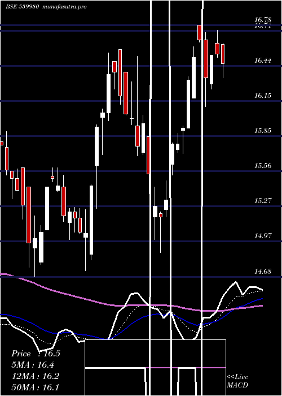Click the 15.27 price axis label
Screen dimensions: 282x396
pyautogui.click(x=263, y=200)
